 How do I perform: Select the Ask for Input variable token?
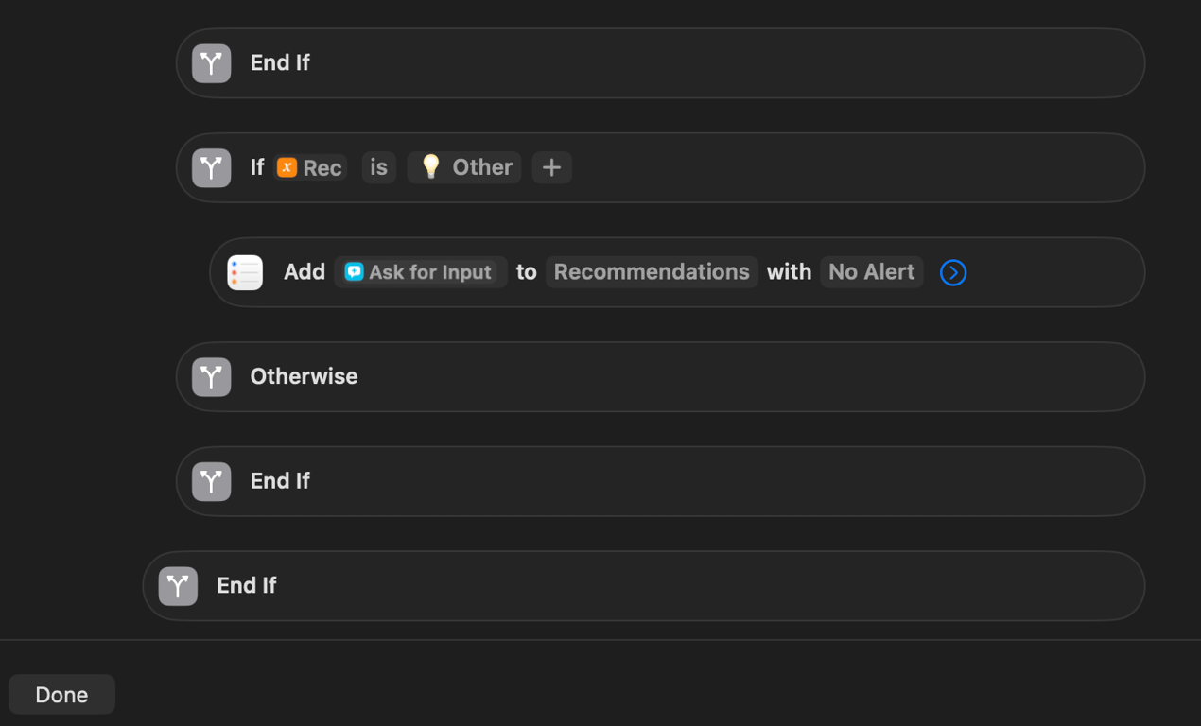point(420,272)
